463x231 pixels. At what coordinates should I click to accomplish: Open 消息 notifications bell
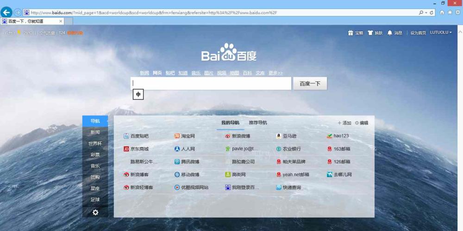(x=395, y=33)
